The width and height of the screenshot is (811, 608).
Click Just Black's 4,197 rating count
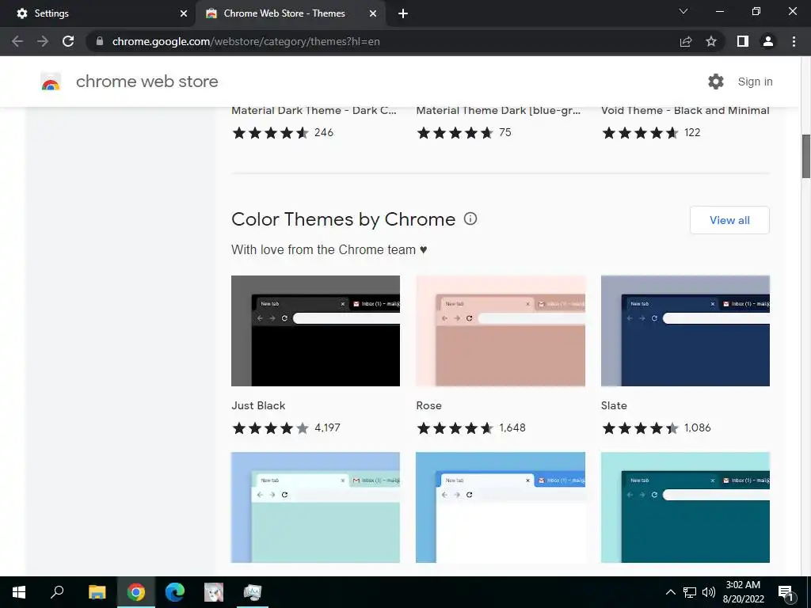click(x=327, y=428)
